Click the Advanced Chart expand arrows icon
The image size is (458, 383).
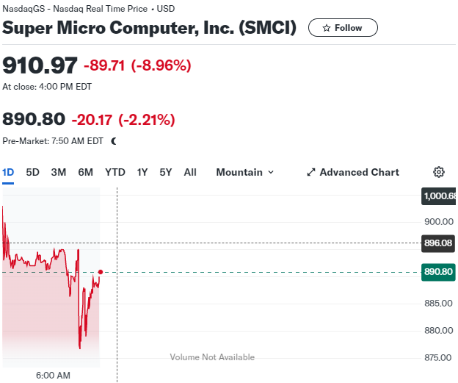click(x=311, y=172)
